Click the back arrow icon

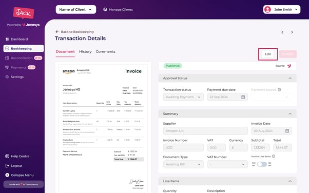(x=57, y=32)
